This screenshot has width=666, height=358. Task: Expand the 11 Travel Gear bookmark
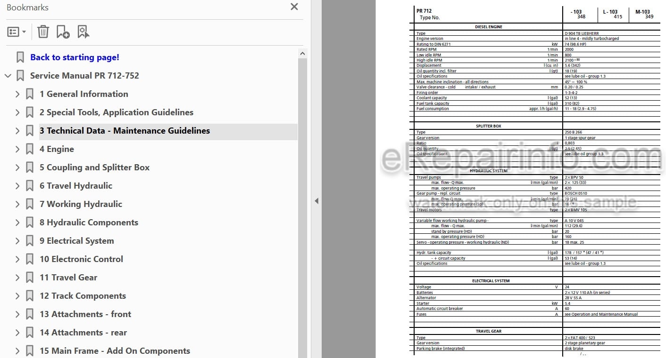(17, 278)
